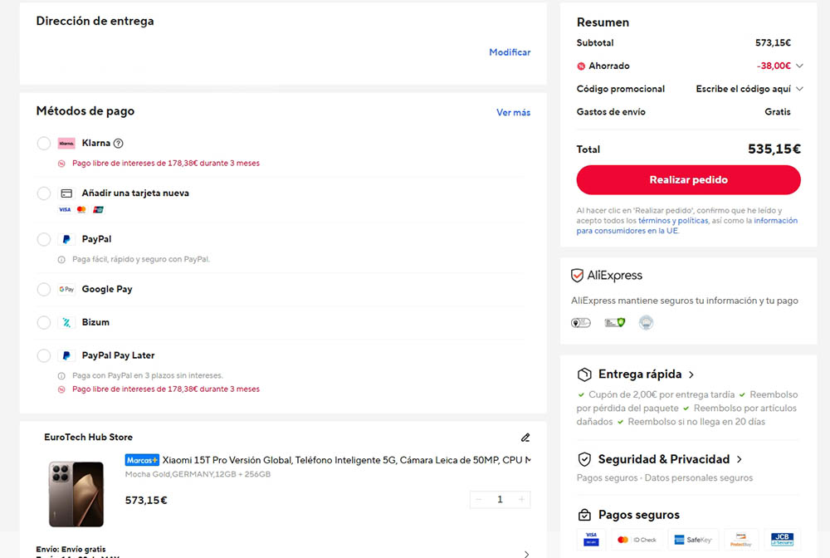Image resolution: width=830 pixels, height=558 pixels.
Task: Click the Mastercard ID Check badge
Action: tap(637, 540)
